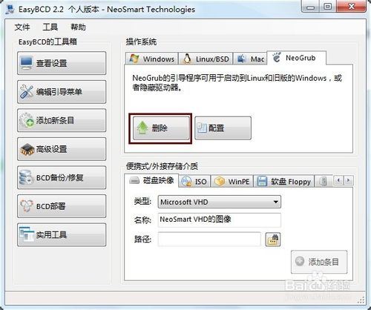Open 查看设置 with the monitor icon
Screen dimensions: 371x310
(62, 63)
